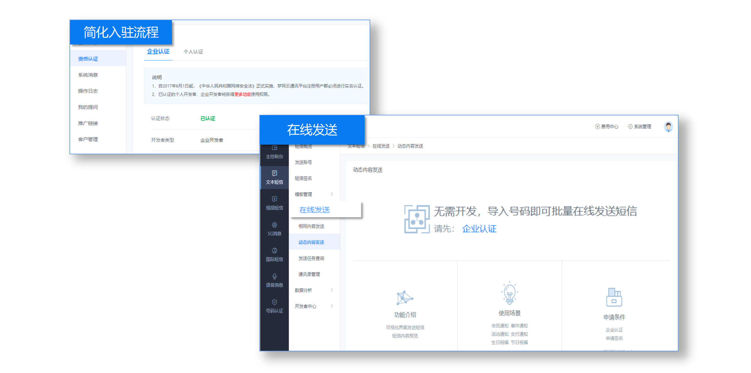
Task: Open the 文本短信 sidebar icon
Action: pos(274,173)
